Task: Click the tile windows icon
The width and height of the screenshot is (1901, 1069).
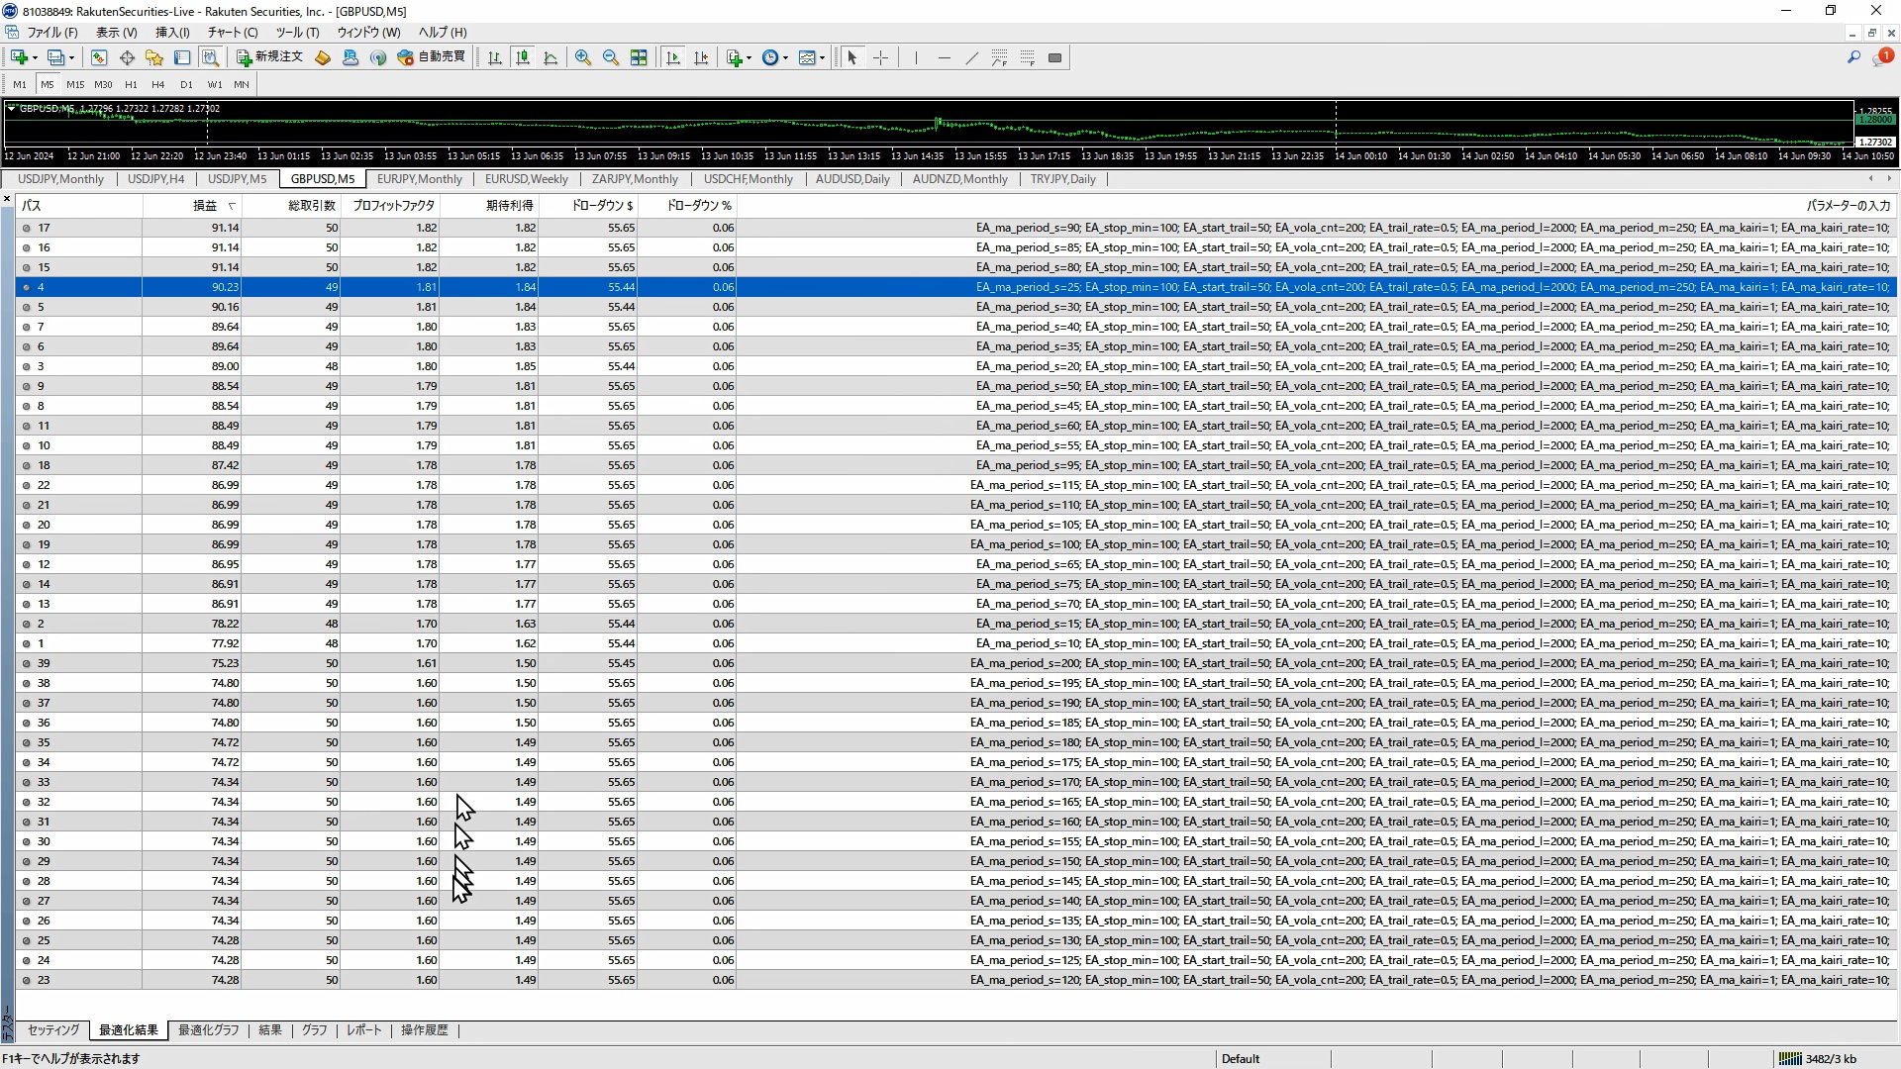Action: (x=639, y=57)
